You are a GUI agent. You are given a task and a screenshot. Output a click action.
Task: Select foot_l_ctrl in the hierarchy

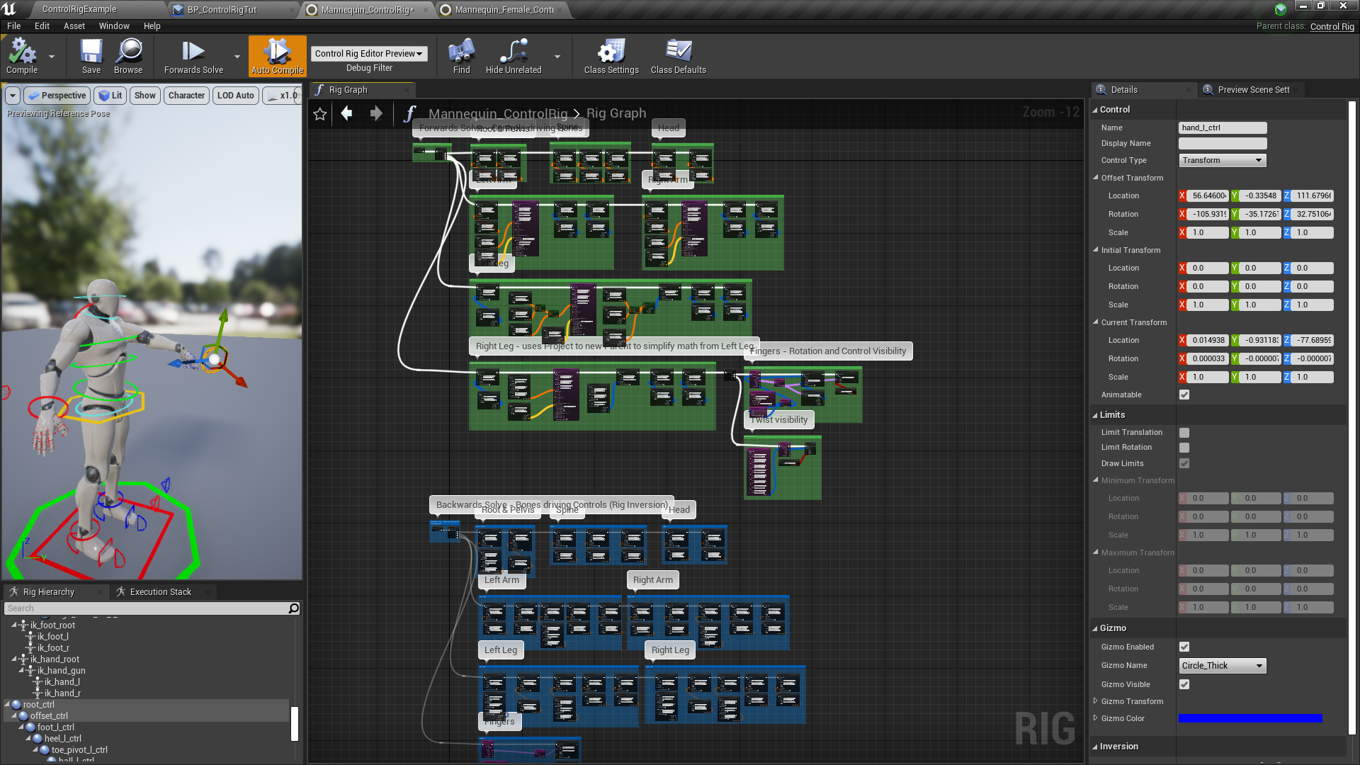pyautogui.click(x=55, y=727)
